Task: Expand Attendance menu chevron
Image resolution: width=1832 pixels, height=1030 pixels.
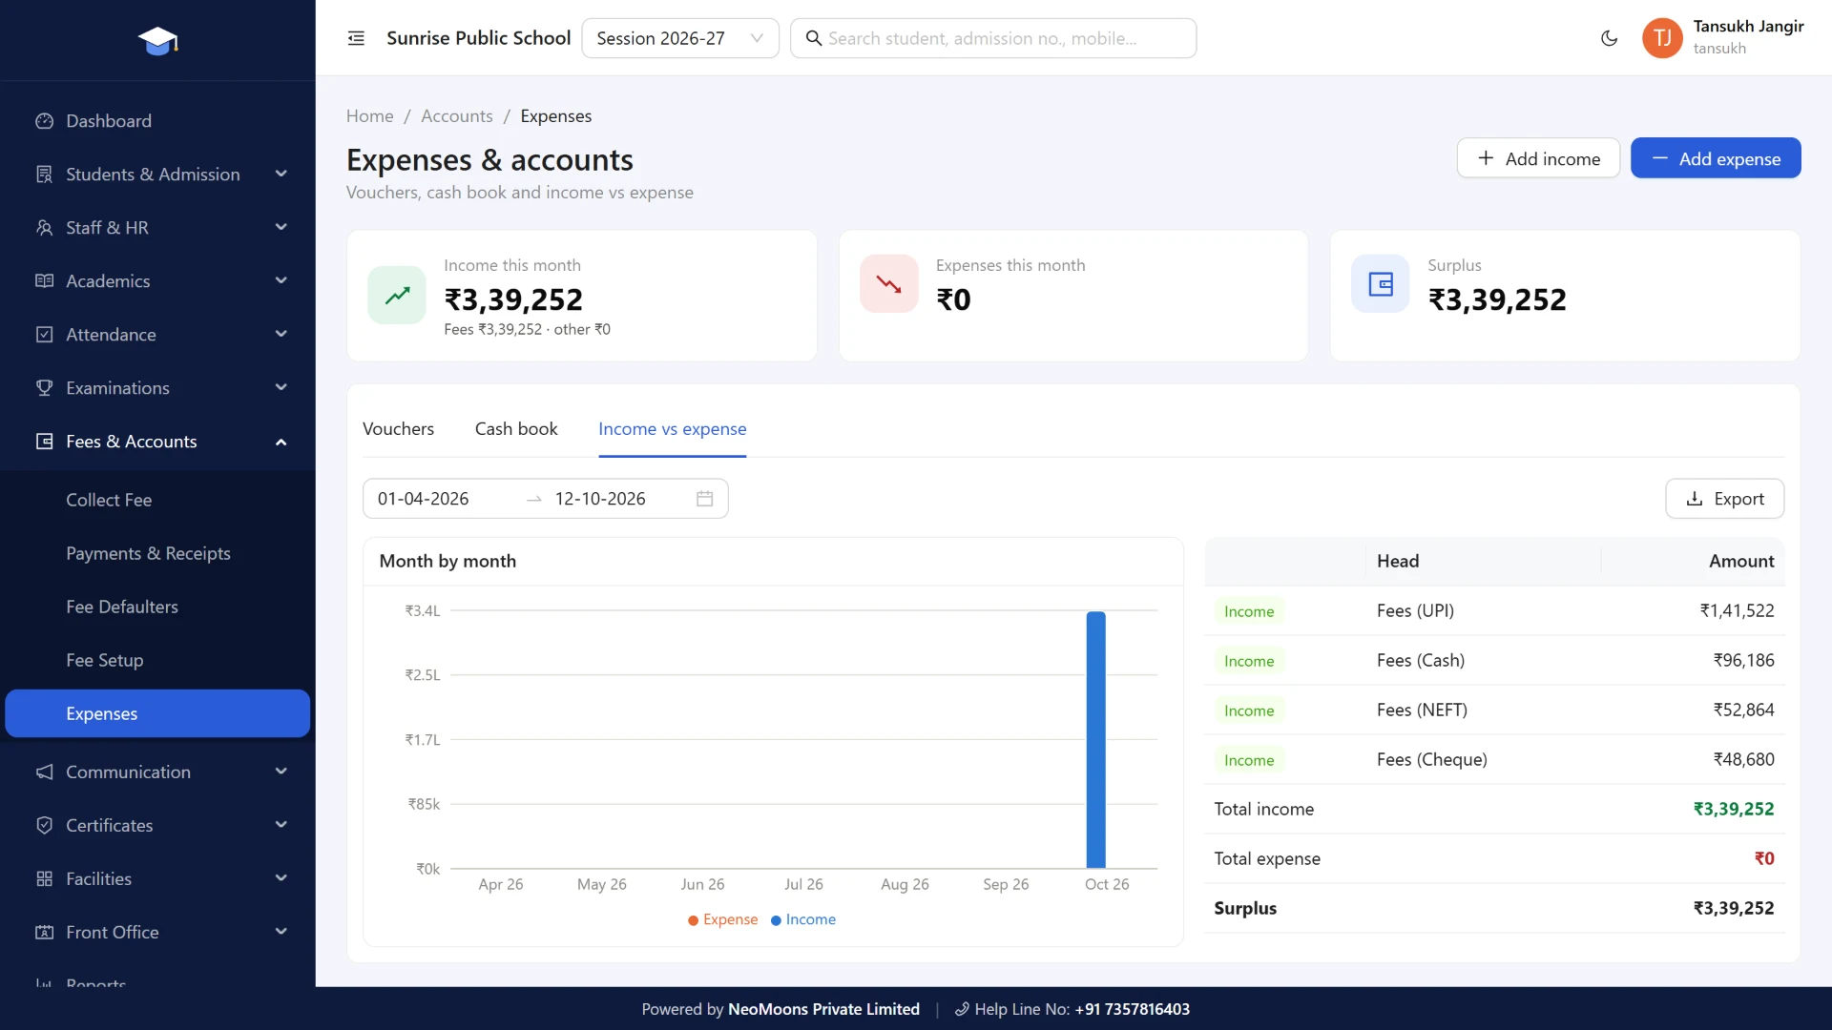Action: coord(281,334)
